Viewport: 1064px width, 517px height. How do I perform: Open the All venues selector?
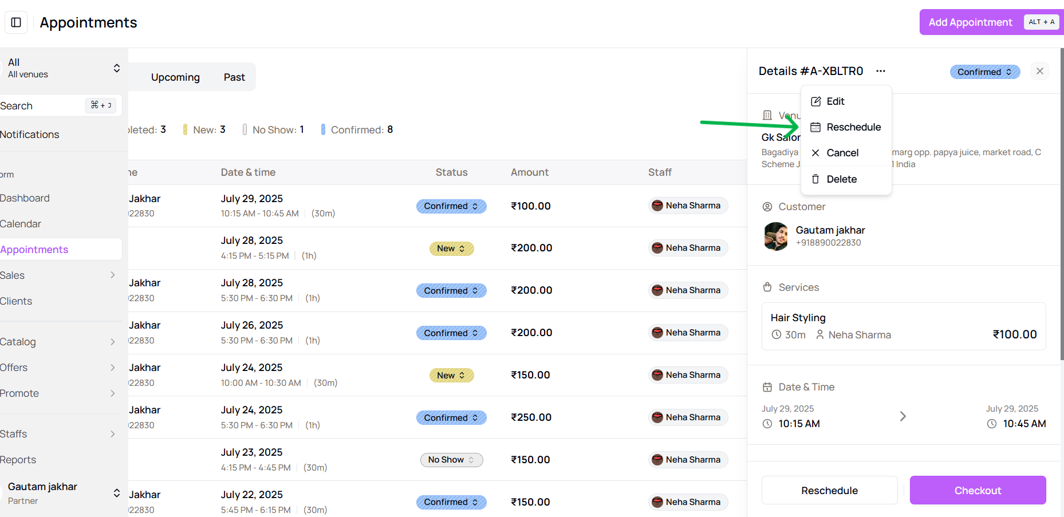61,68
